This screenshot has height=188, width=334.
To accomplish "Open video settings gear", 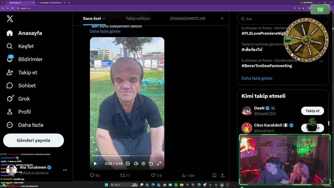I will click(x=143, y=164).
